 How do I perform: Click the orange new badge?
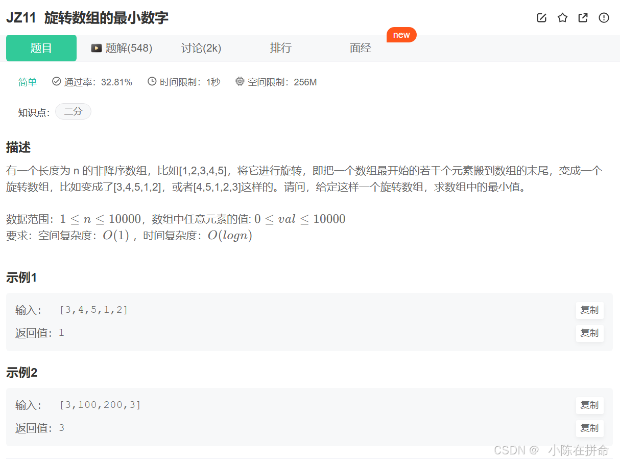pos(401,35)
